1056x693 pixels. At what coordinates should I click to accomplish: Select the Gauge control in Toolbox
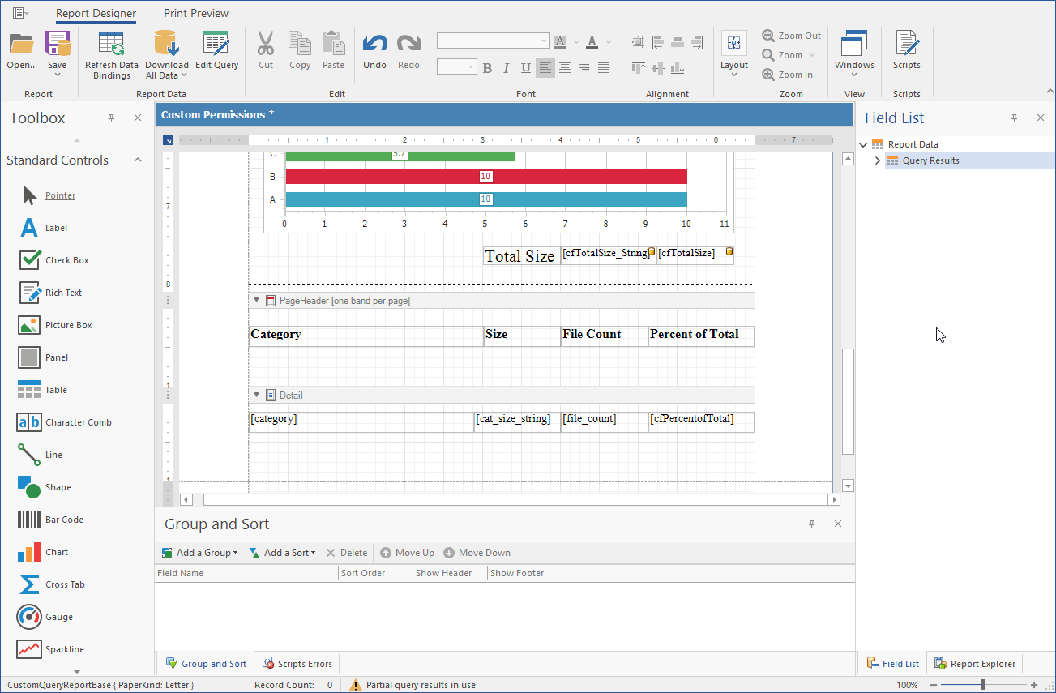click(30, 617)
